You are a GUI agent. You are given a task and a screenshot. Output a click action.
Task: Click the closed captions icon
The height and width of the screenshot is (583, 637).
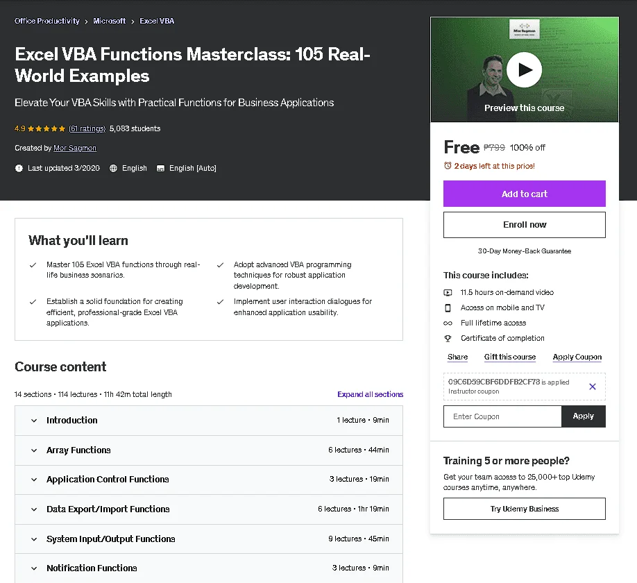160,168
